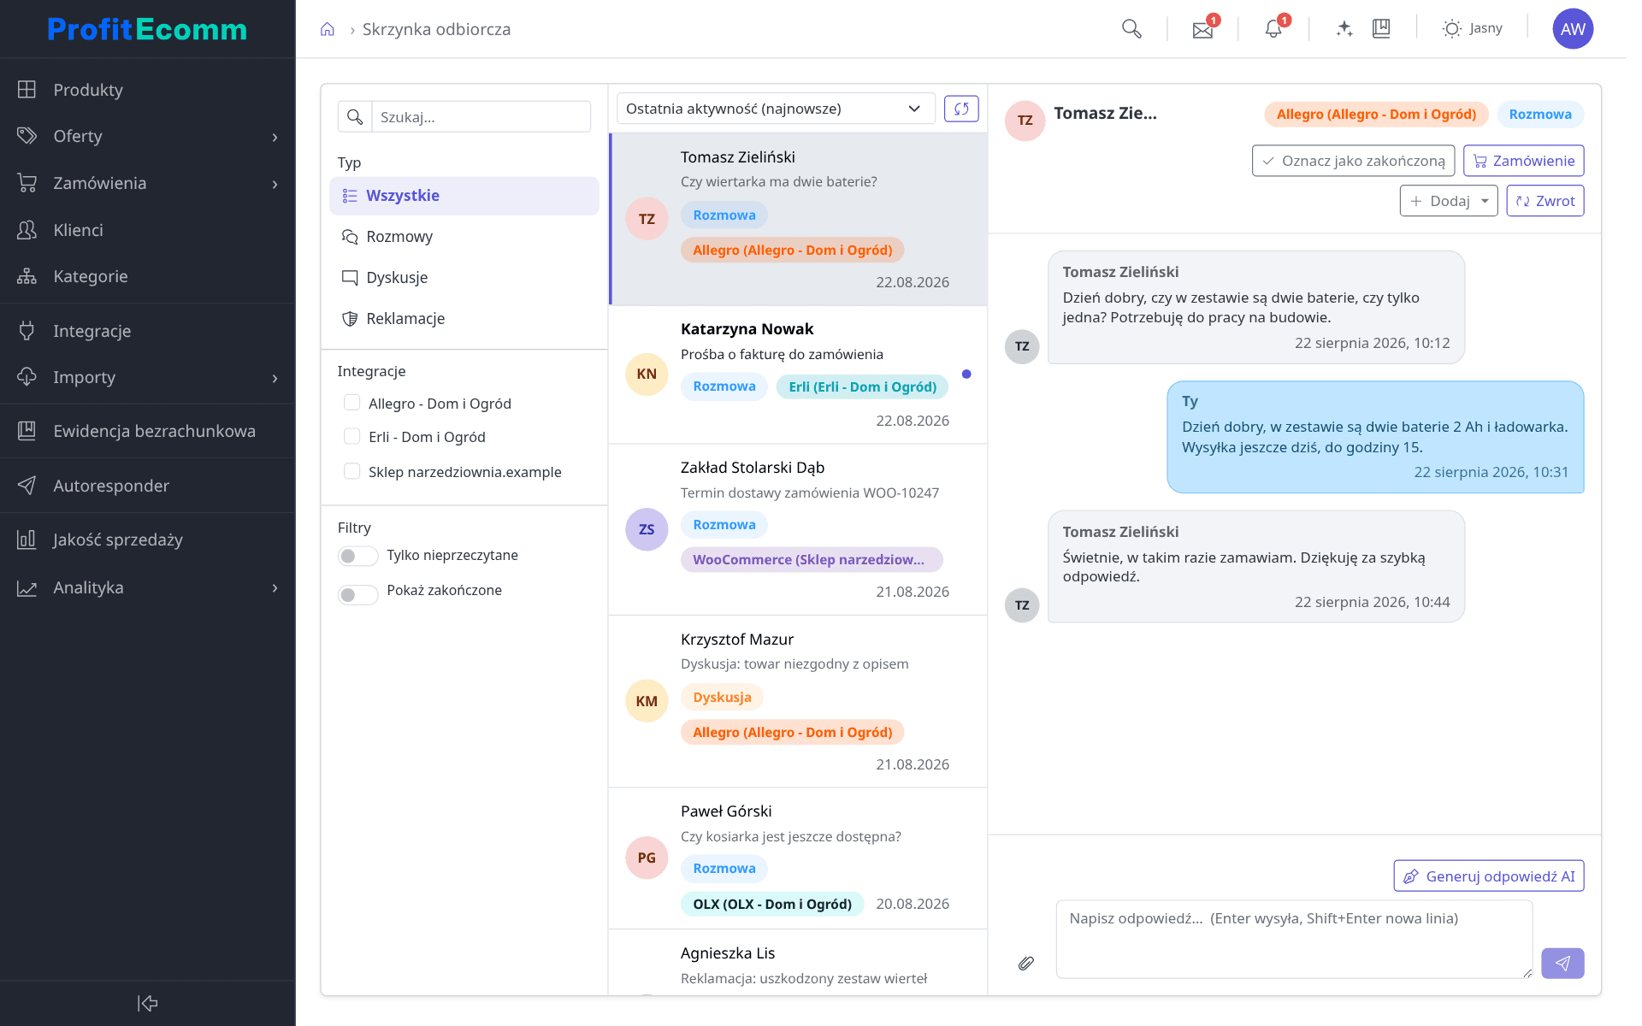Select the Wszystkie type filter
This screenshot has width=1642, height=1026.
[x=464, y=196]
